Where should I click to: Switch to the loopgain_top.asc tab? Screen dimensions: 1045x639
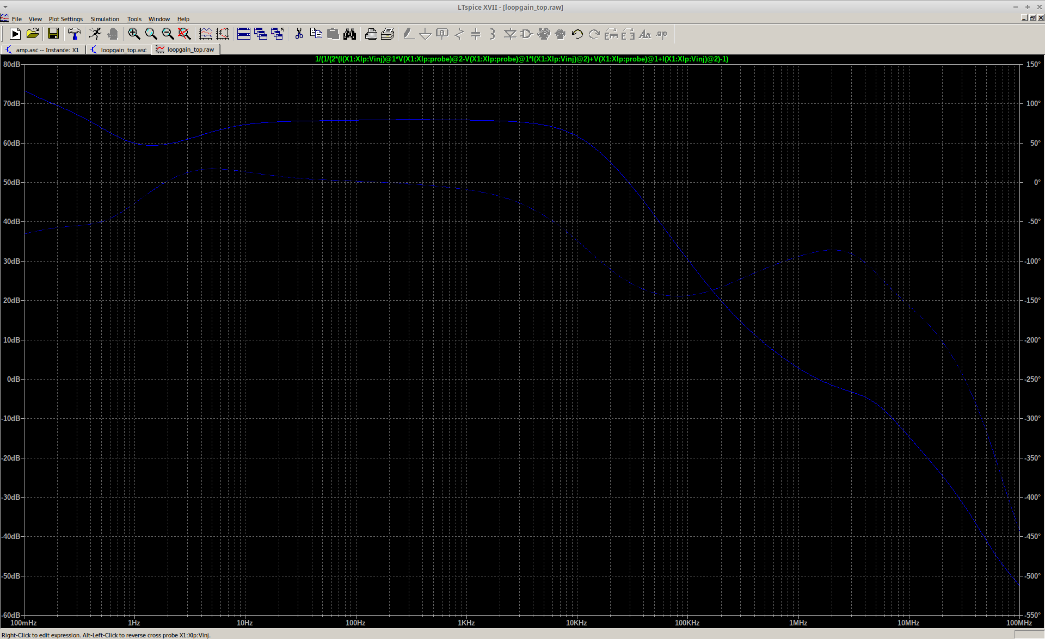(x=118, y=49)
